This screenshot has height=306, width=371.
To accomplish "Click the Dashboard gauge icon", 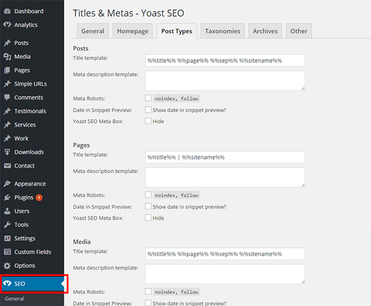I will pos(7,11).
